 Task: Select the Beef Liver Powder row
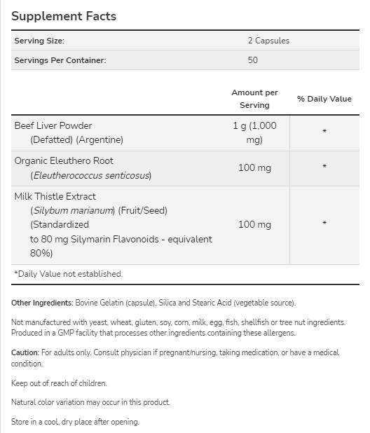[185, 133]
